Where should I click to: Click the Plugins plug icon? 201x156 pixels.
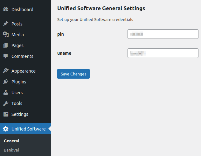(6, 82)
